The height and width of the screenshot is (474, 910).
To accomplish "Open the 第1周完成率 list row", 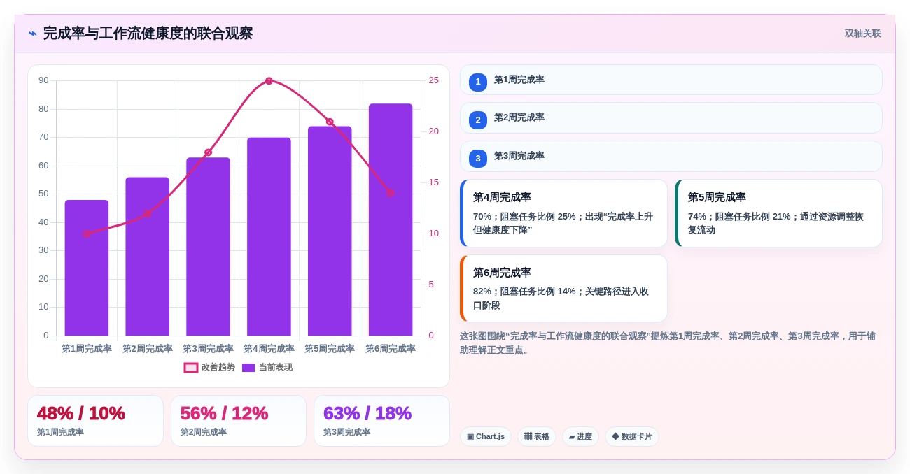I will 671,80.
